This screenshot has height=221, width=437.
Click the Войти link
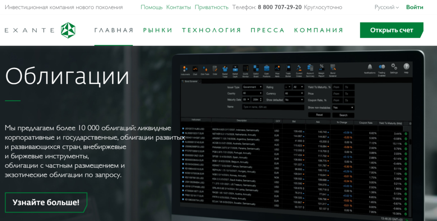[x=414, y=7]
